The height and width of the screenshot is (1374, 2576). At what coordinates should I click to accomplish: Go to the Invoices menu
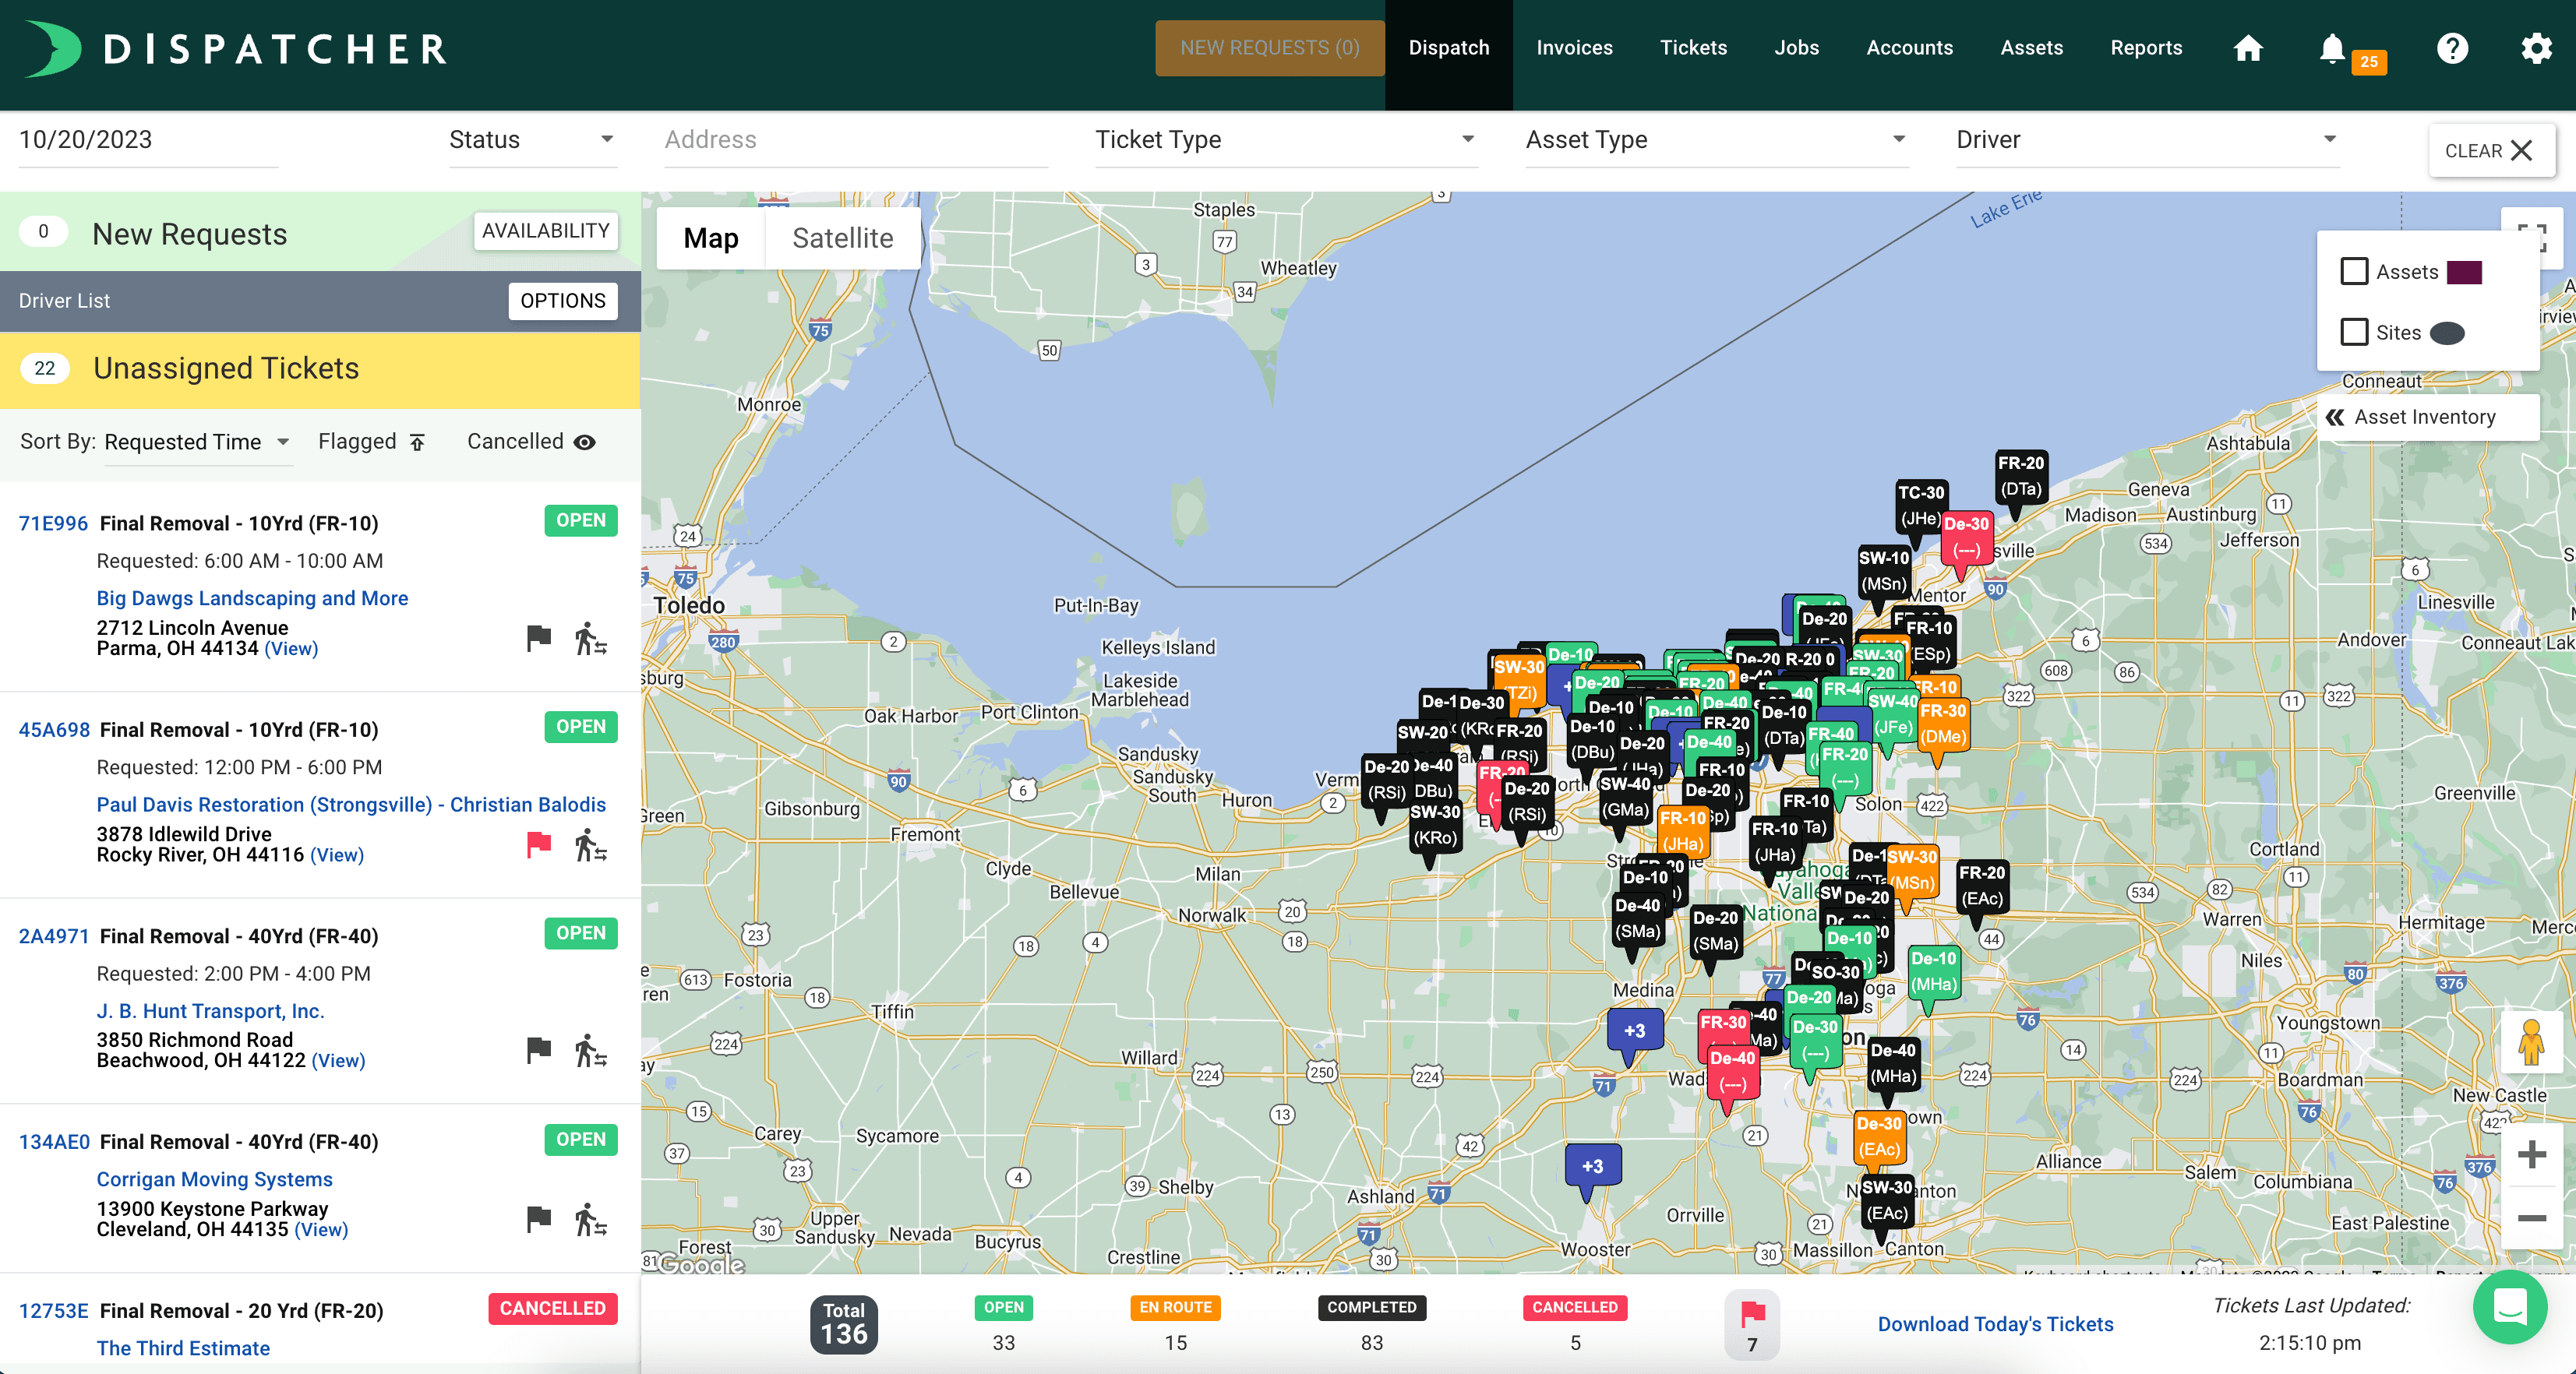1574,48
